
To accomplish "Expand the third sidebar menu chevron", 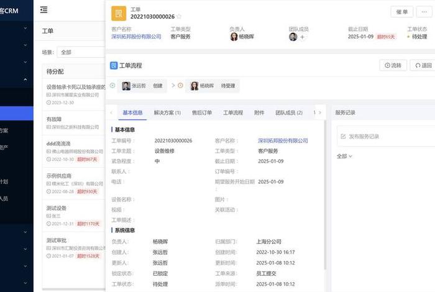I will (x=25, y=62).
